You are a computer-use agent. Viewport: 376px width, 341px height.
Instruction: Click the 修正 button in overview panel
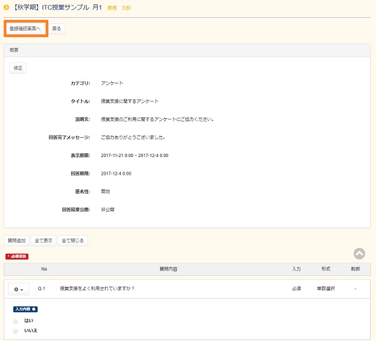(18, 68)
